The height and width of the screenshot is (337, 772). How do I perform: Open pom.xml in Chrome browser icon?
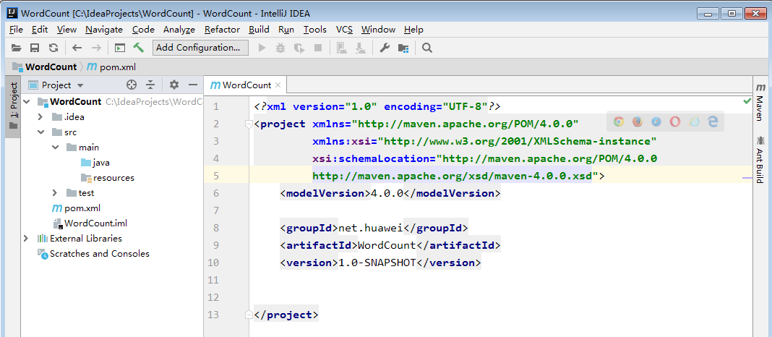(618, 121)
